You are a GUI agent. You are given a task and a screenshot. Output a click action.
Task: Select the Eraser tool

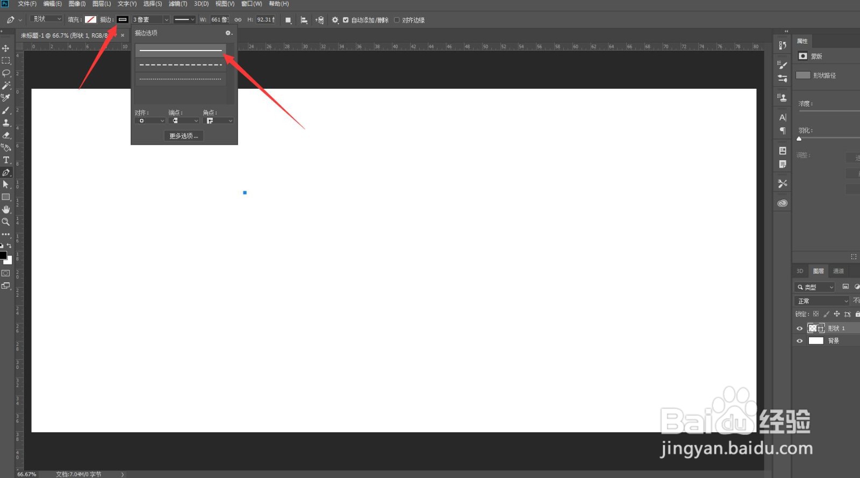pos(6,135)
